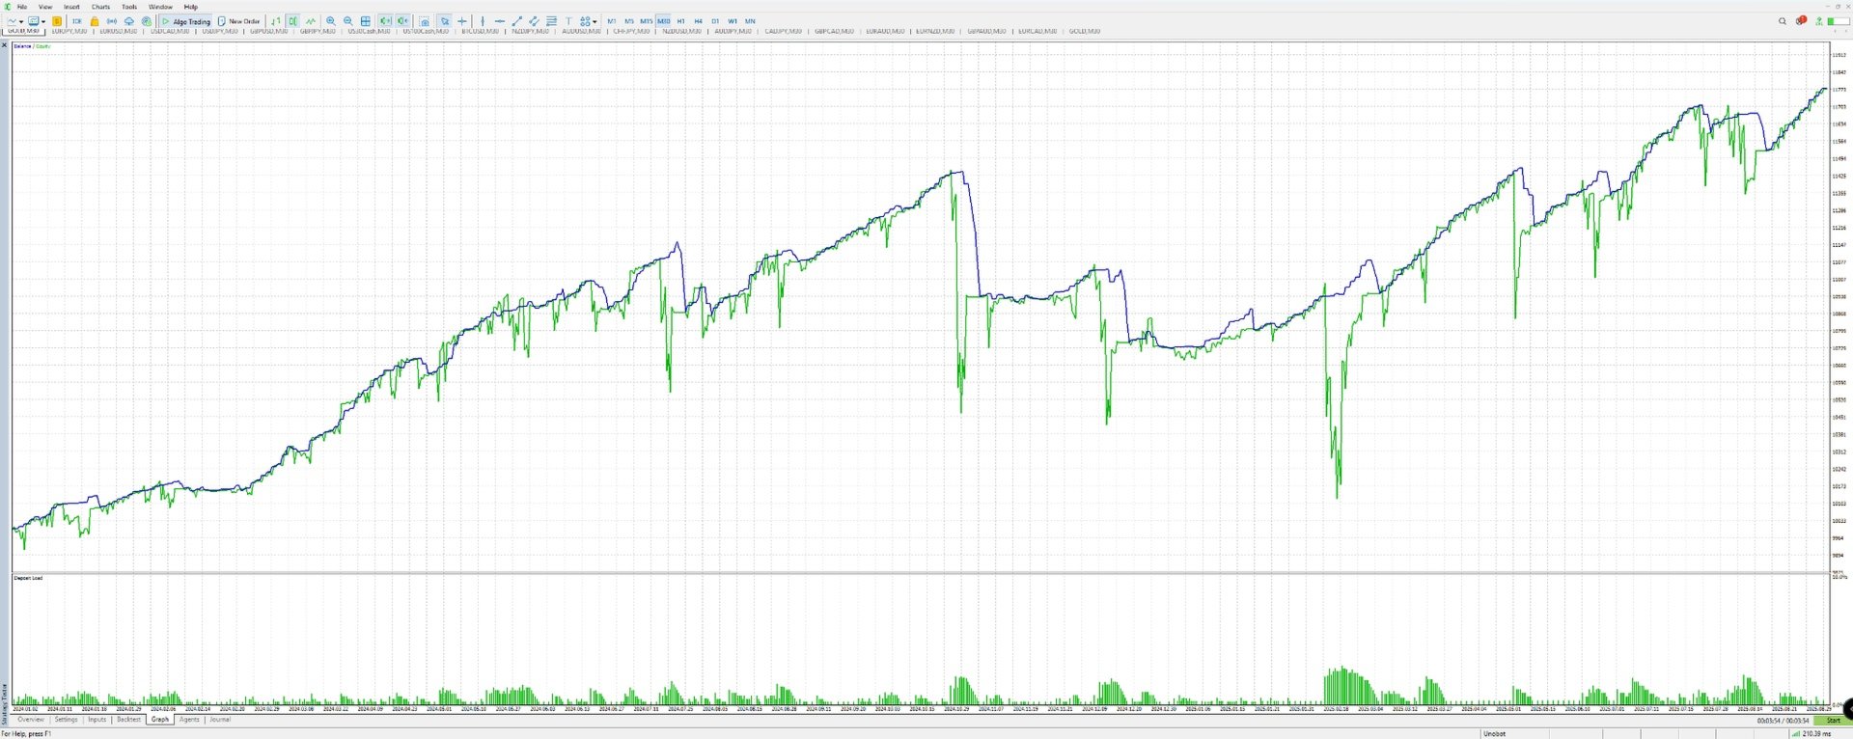
Task: Switch to the BTCUSD,M30 chart tab
Action: pos(480,31)
